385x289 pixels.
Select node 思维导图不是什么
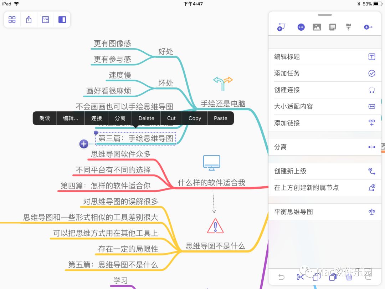tap(215, 246)
